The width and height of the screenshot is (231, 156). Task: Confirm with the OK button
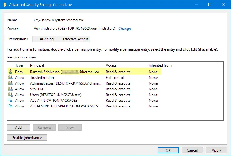pyautogui.click(x=168, y=150)
